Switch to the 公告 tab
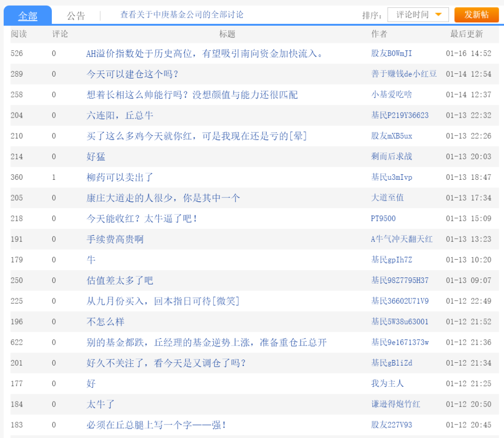504x438 pixels. (76, 15)
